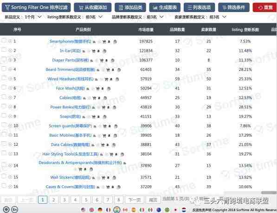Open the shopping cart icon beside Smartphones
Viewport: 277px width, 213px height.
click(x=104, y=42)
